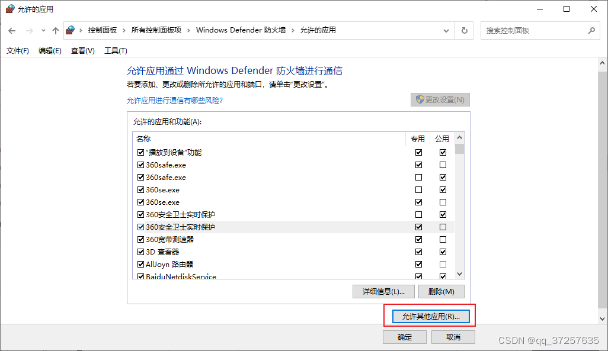Click the Forward navigation arrow
This screenshot has height=351, width=608.
30,31
